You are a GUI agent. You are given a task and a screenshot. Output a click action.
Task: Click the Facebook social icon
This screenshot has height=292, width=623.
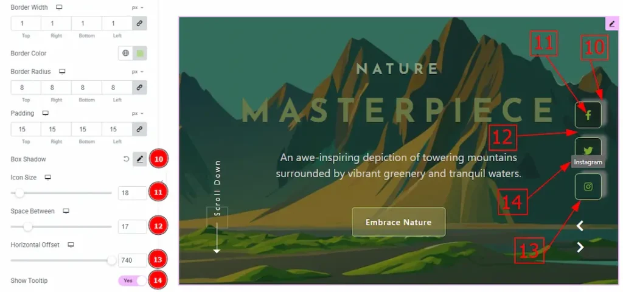pos(588,115)
